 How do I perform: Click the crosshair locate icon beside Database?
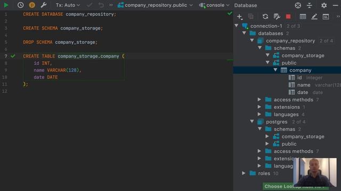click(298, 5)
